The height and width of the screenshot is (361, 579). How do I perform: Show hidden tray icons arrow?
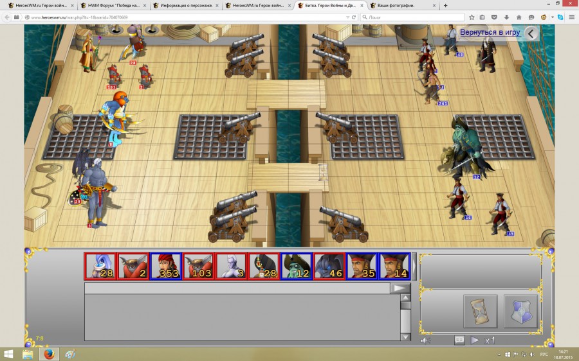(x=499, y=355)
